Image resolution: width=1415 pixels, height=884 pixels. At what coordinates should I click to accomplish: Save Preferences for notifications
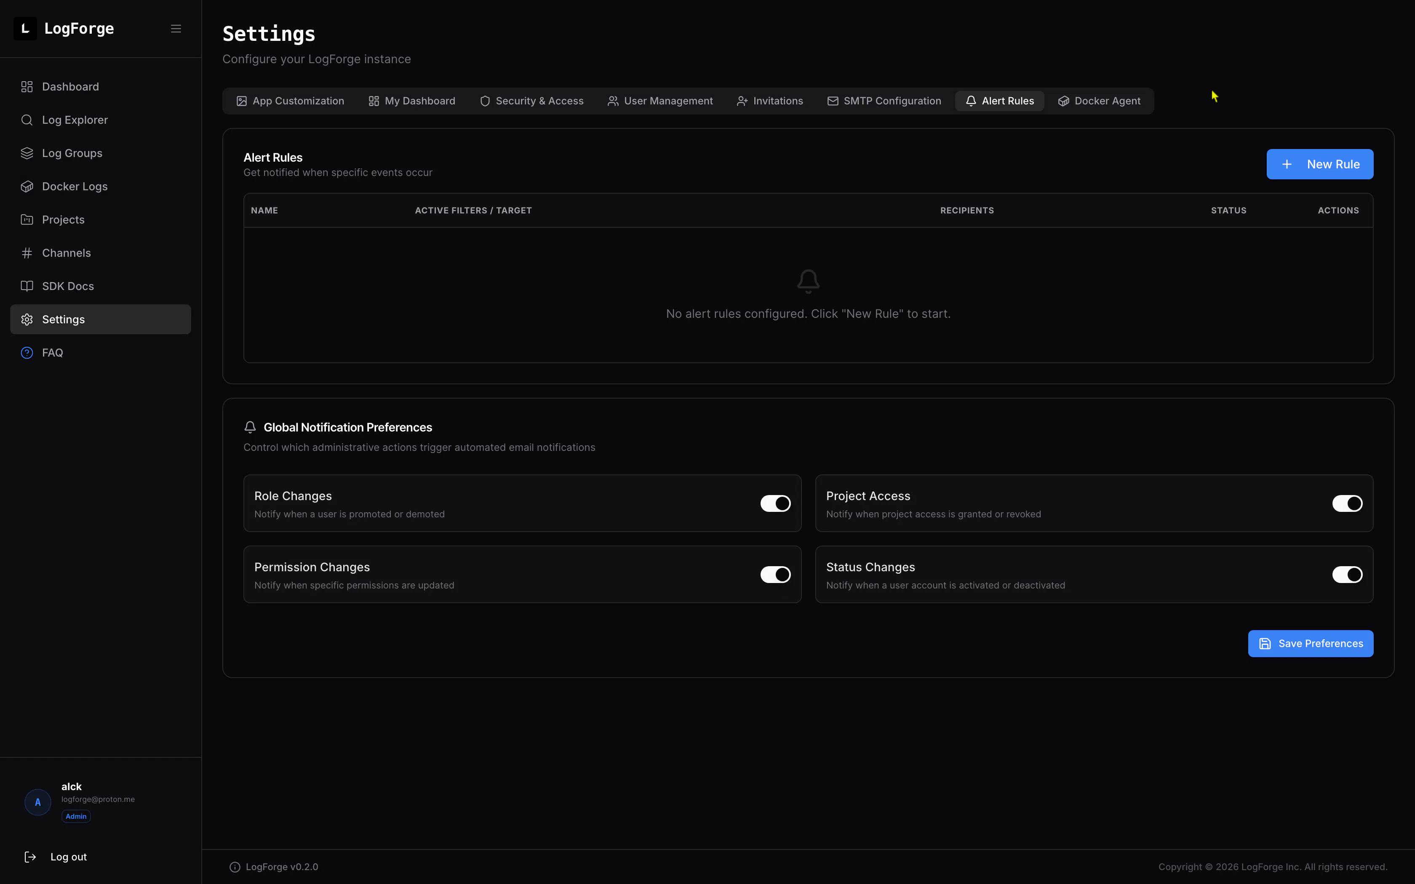1310,644
